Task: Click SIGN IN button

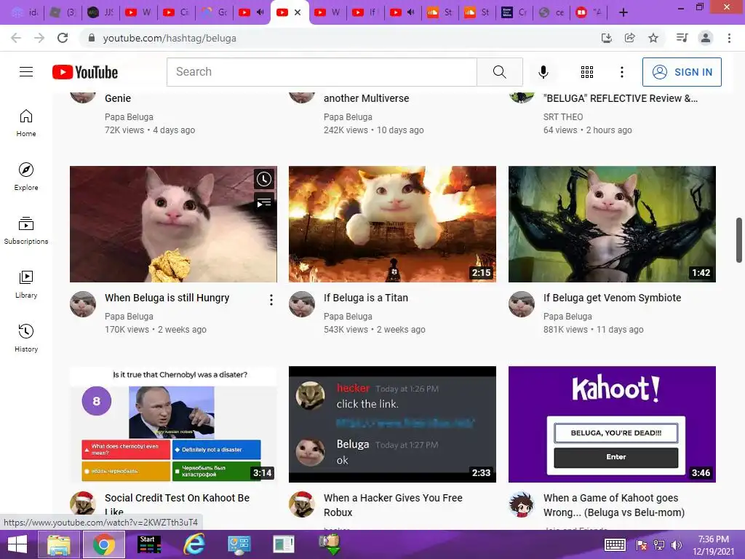Action: point(682,72)
